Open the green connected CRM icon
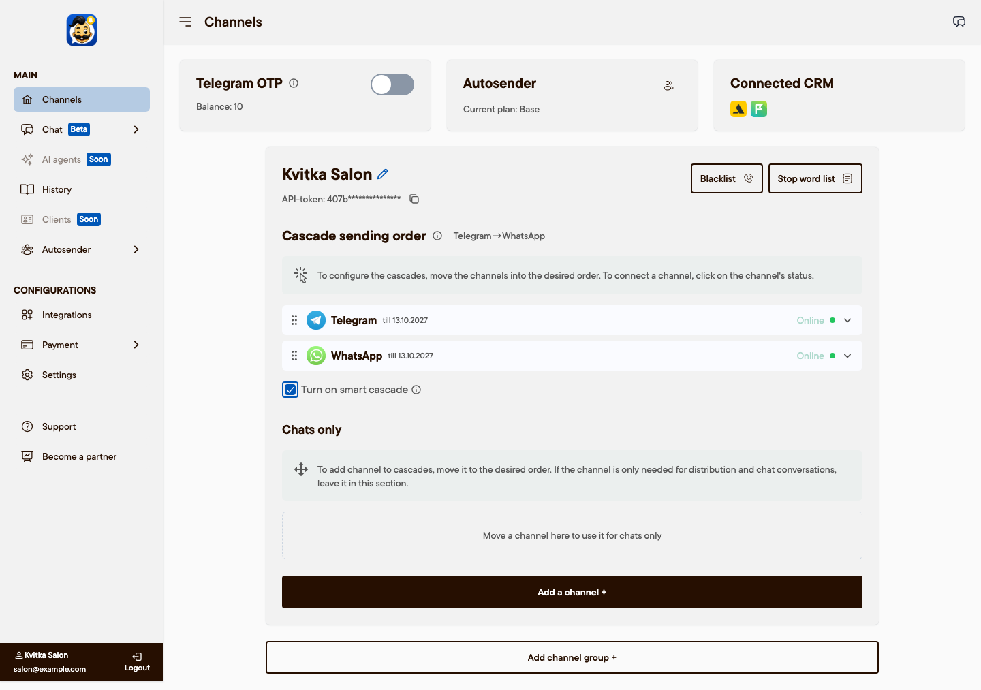 point(759,109)
